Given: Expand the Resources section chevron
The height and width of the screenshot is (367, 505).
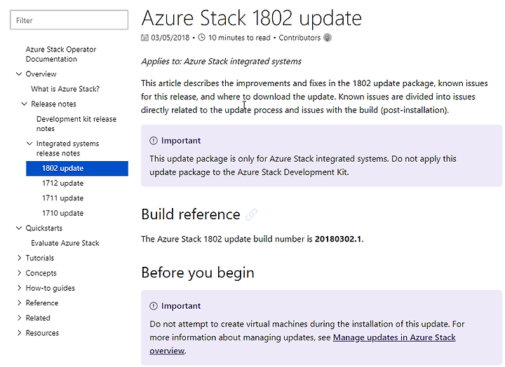Looking at the screenshot, I should 19,333.
